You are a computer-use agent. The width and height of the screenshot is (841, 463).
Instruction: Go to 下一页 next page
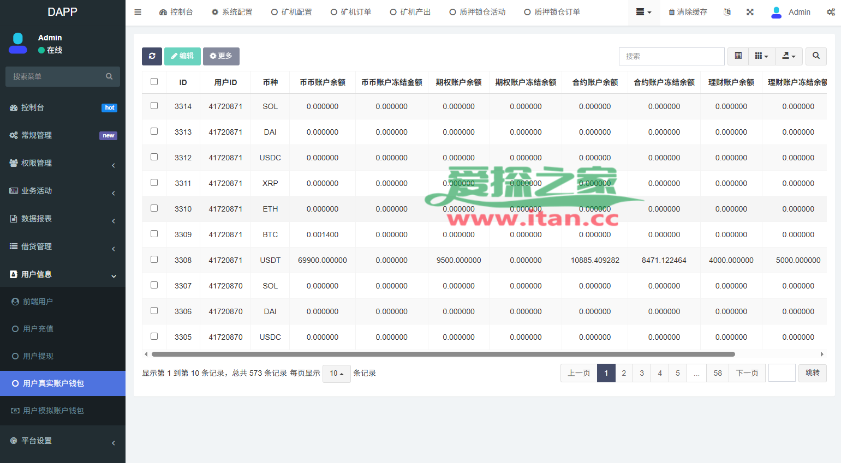coord(747,373)
